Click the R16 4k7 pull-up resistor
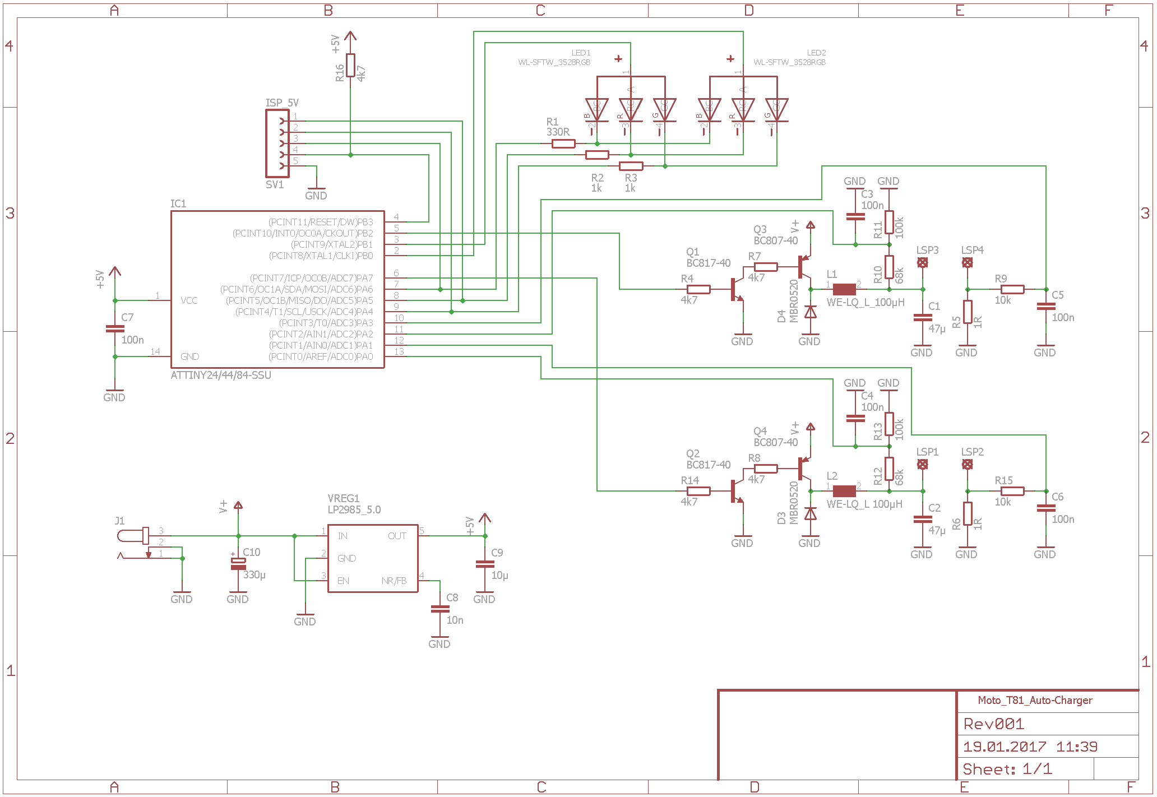Viewport: 1157px width, 797px height. pos(350,65)
